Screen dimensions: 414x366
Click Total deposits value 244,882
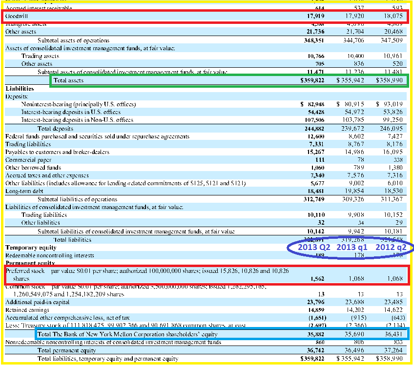click(x=314, y=129)
